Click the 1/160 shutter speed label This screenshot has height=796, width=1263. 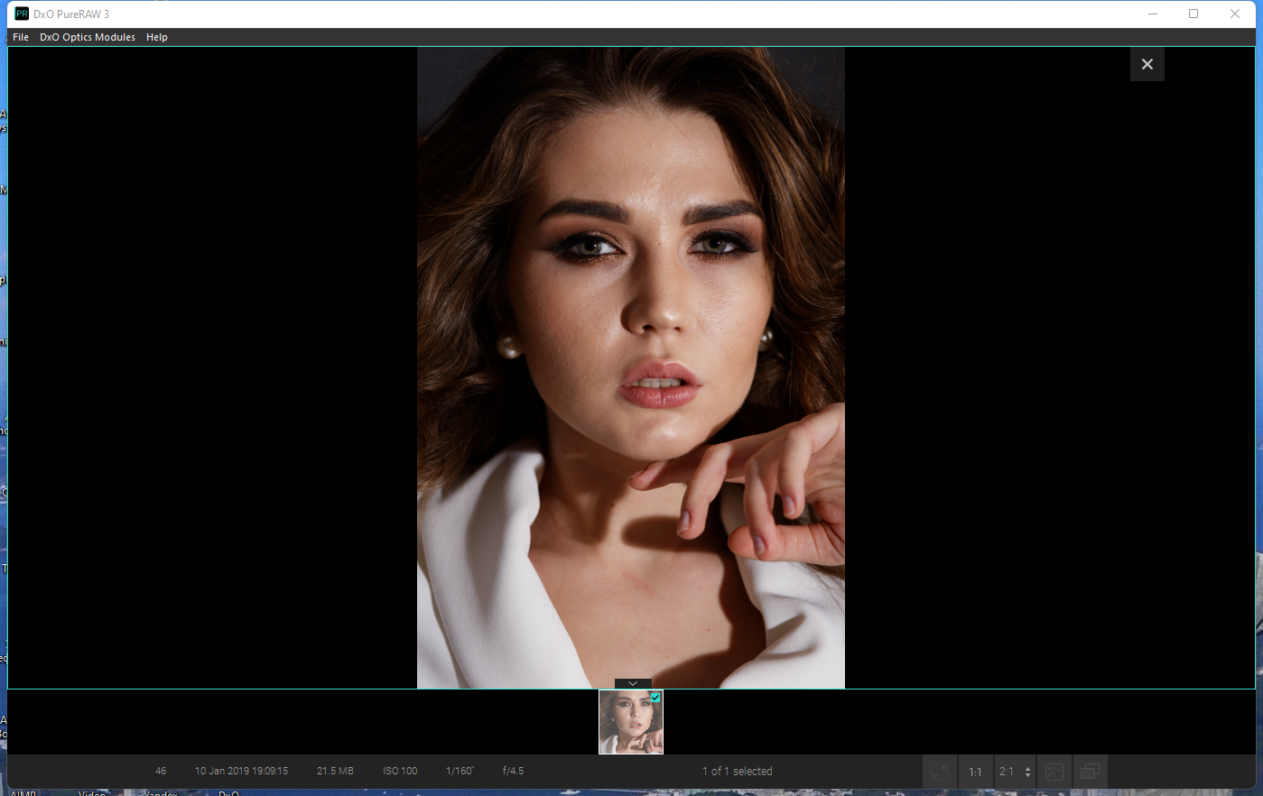click(459, 771)
